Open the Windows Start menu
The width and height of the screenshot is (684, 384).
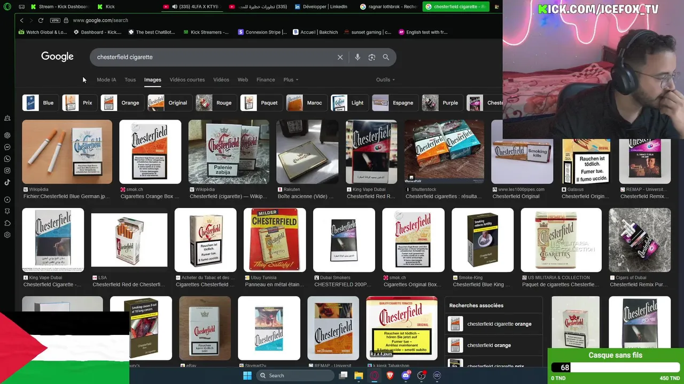[x=247, y=375]
